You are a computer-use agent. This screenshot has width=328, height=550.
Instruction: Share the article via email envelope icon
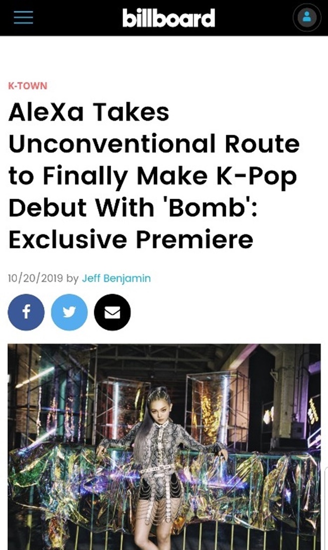tap(113, 312)
